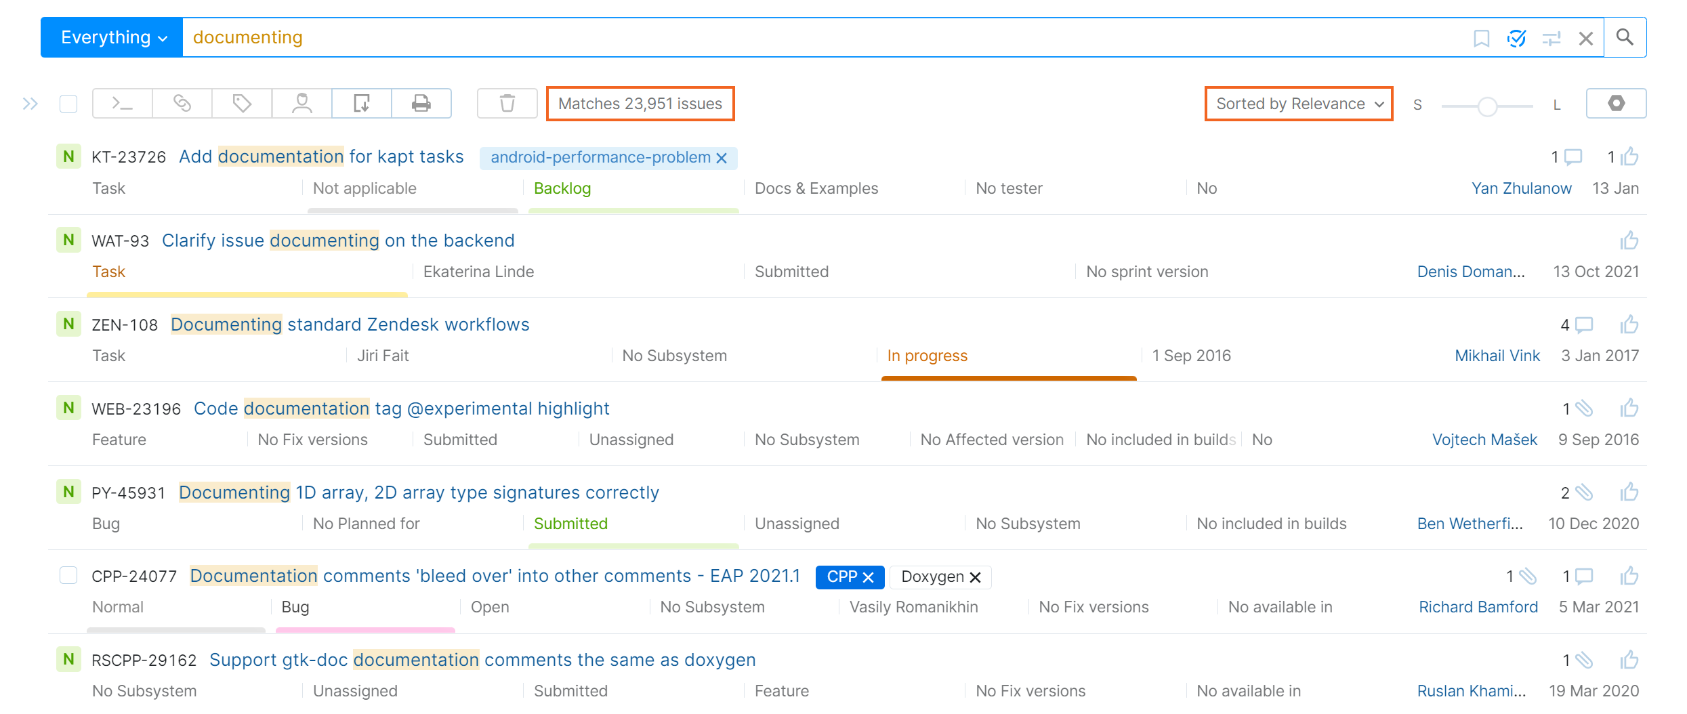Viewport: 1687px width, 714px height.
Task: Open issue KT-23726 about kapt documentation
Action: [x=321, y=156]
